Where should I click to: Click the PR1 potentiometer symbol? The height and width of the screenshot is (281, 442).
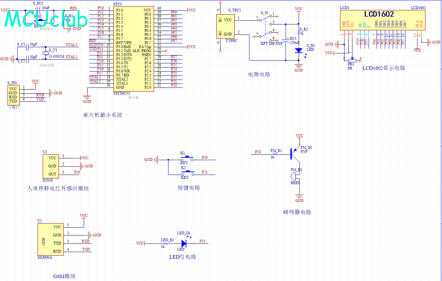tap(351, 60)
